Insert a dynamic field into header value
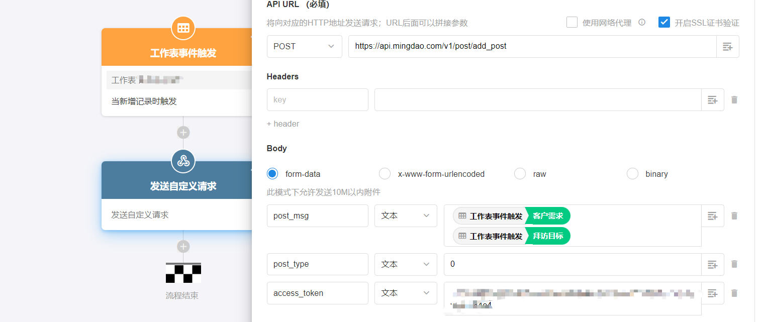The width and height of the screenshot is (762, 322). point(712,100)
